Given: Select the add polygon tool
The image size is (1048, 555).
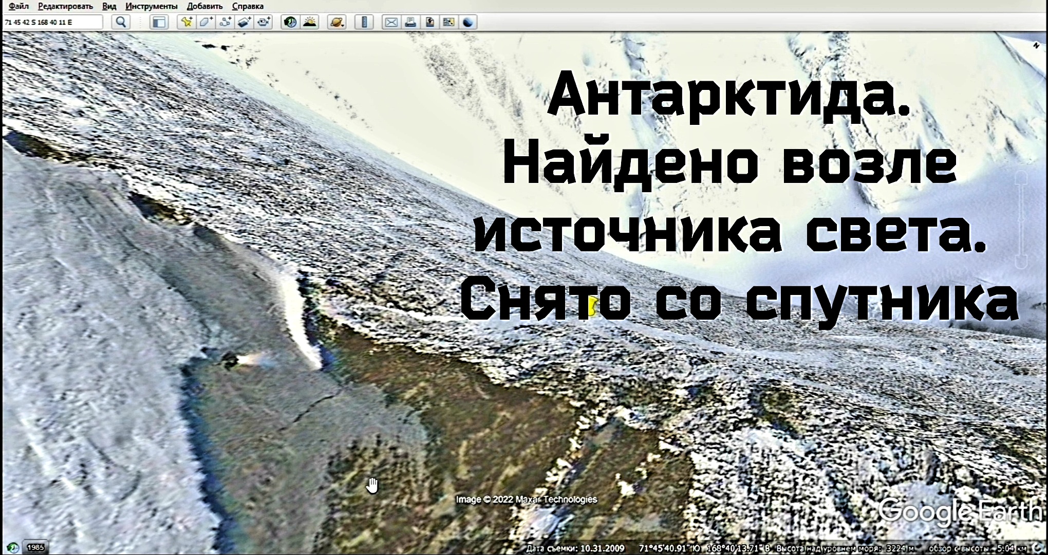Looking at the screenshot, I should (x=206, y=22).
